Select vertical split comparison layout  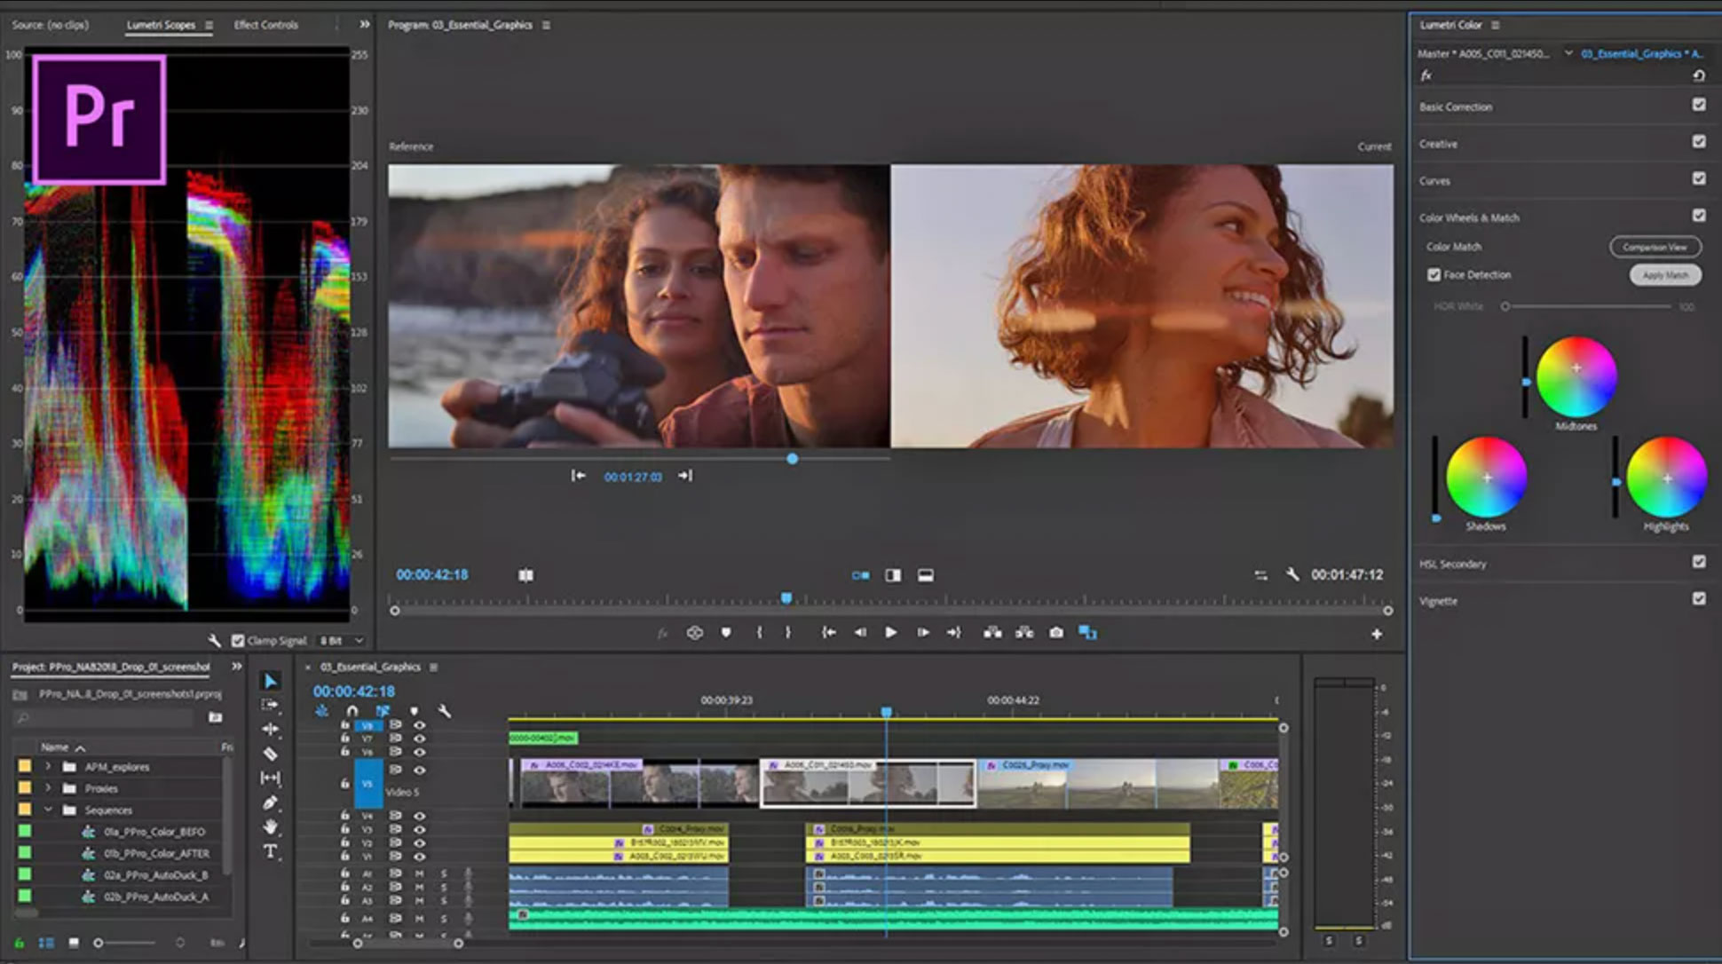[x=893, y=575]
